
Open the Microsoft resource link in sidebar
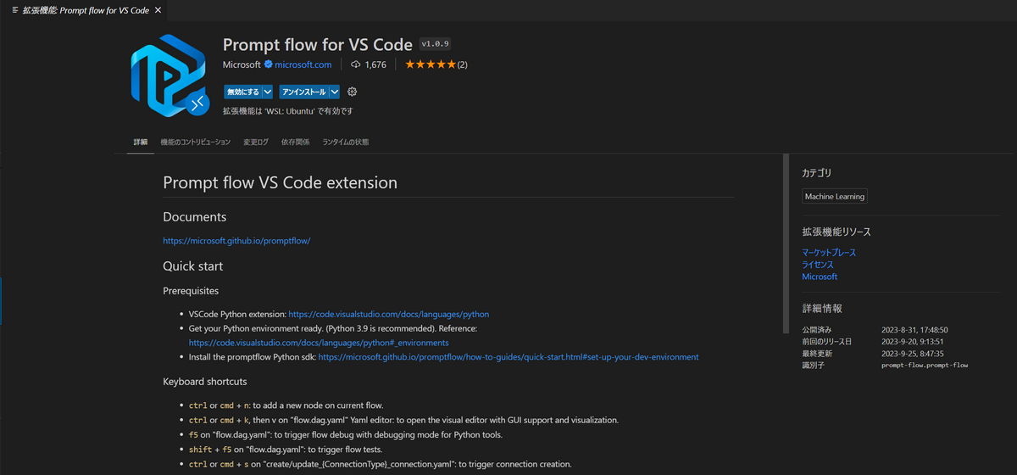820,277
